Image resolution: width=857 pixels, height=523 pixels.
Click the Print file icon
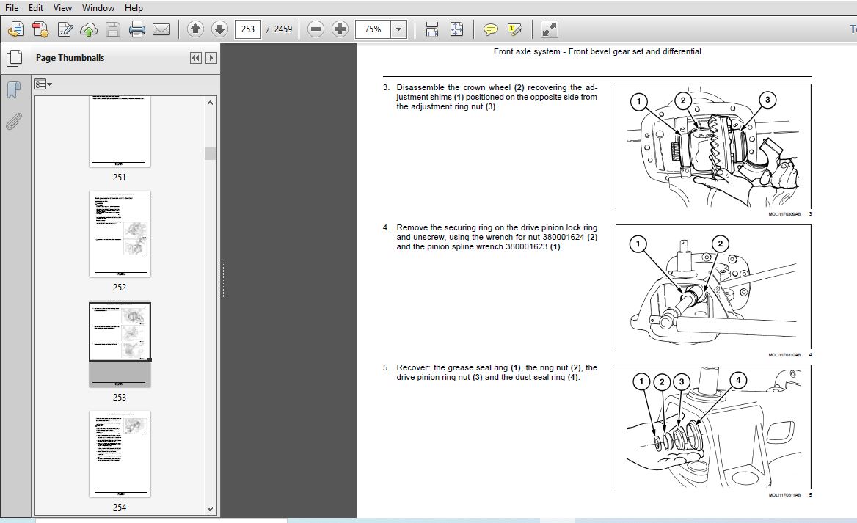click(x=136, y=29)
